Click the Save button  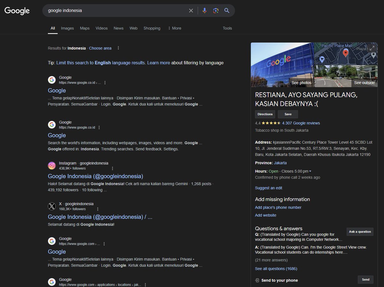point(288,114)
